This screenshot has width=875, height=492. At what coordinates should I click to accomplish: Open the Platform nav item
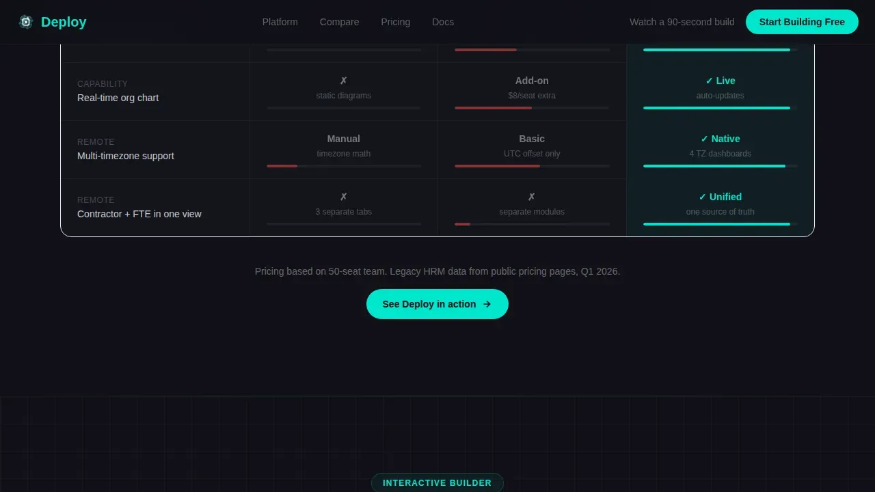click(x=280, y=22)
